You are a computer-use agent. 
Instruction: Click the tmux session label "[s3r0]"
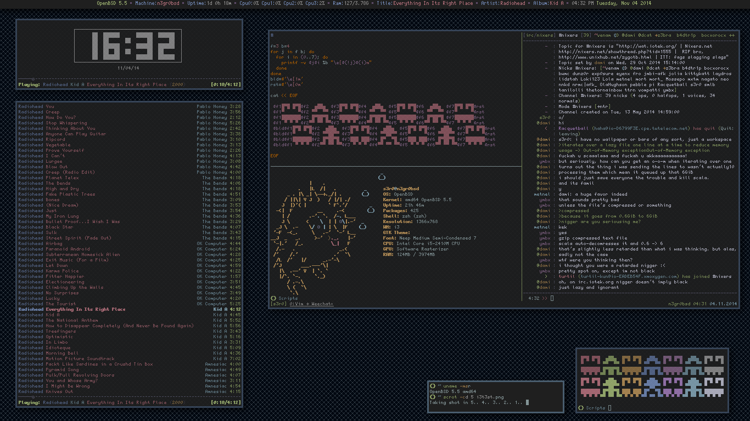(x=279, y=304)
